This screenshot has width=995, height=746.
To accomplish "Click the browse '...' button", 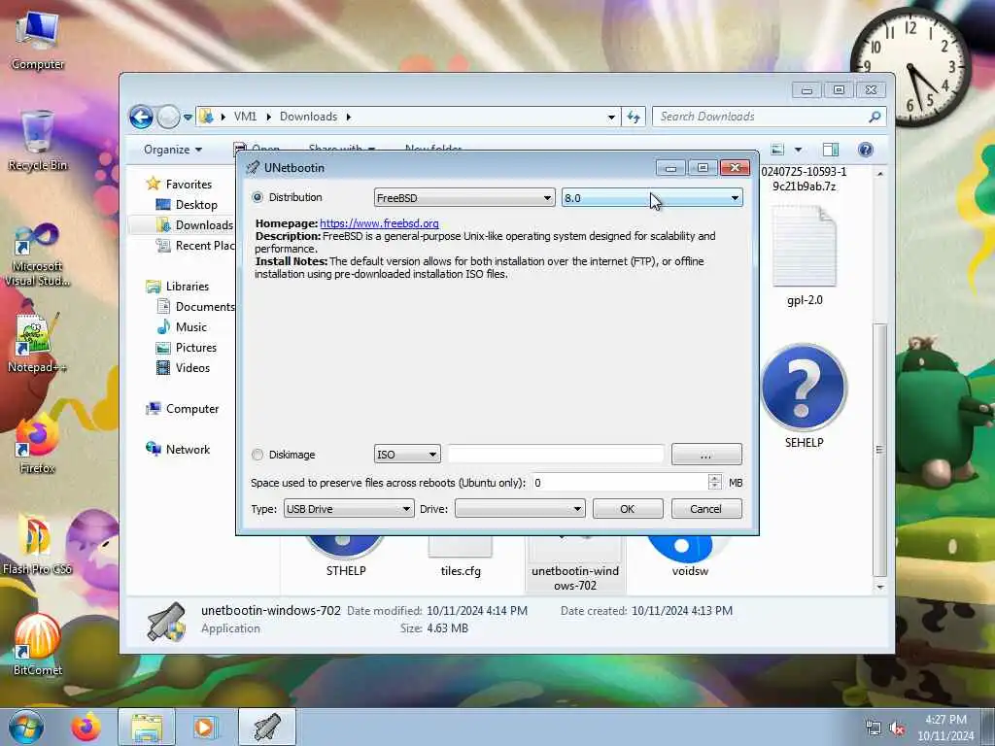I will coord(706,455).
